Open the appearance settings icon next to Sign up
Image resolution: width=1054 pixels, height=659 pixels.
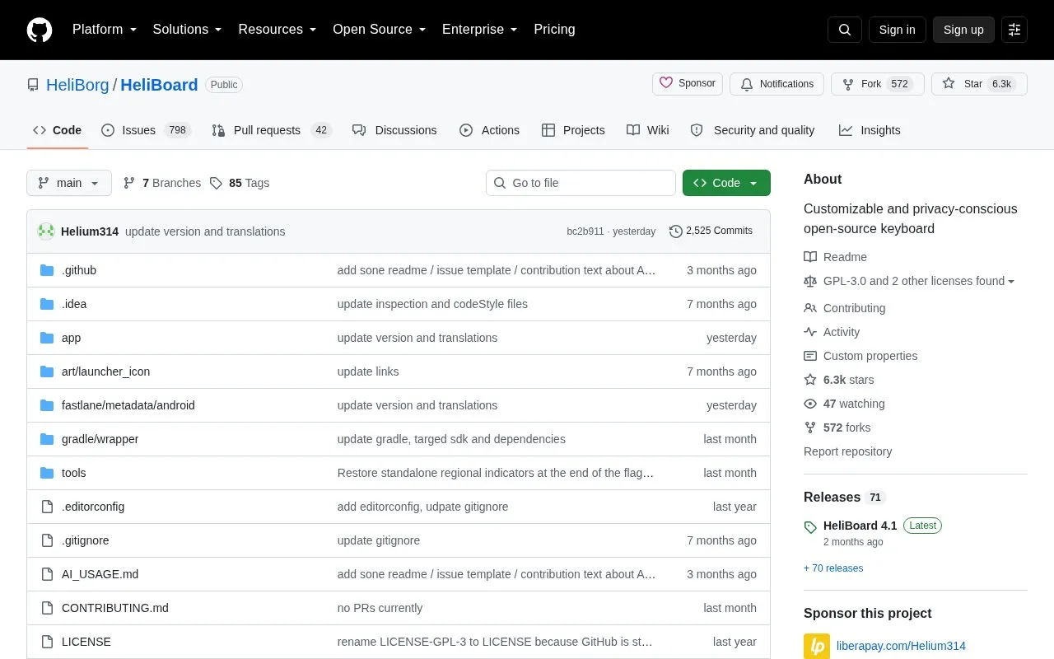click(x=1014, y=30)
